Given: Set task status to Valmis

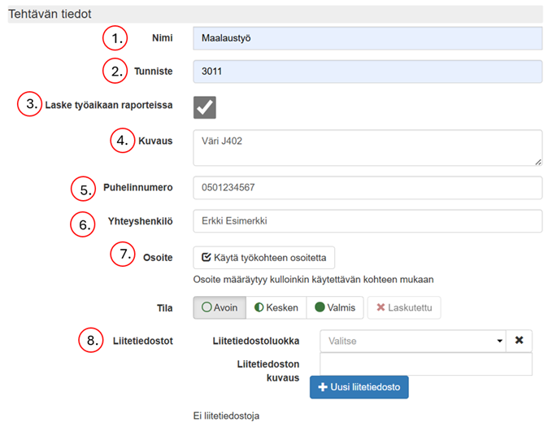Looking at the screenshot, I should (x=333, y=307).
